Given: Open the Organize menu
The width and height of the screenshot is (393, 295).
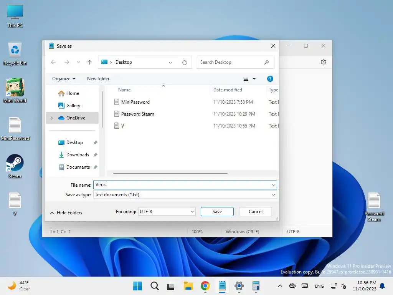Looking at the screenshot, I should coord(64,79).
